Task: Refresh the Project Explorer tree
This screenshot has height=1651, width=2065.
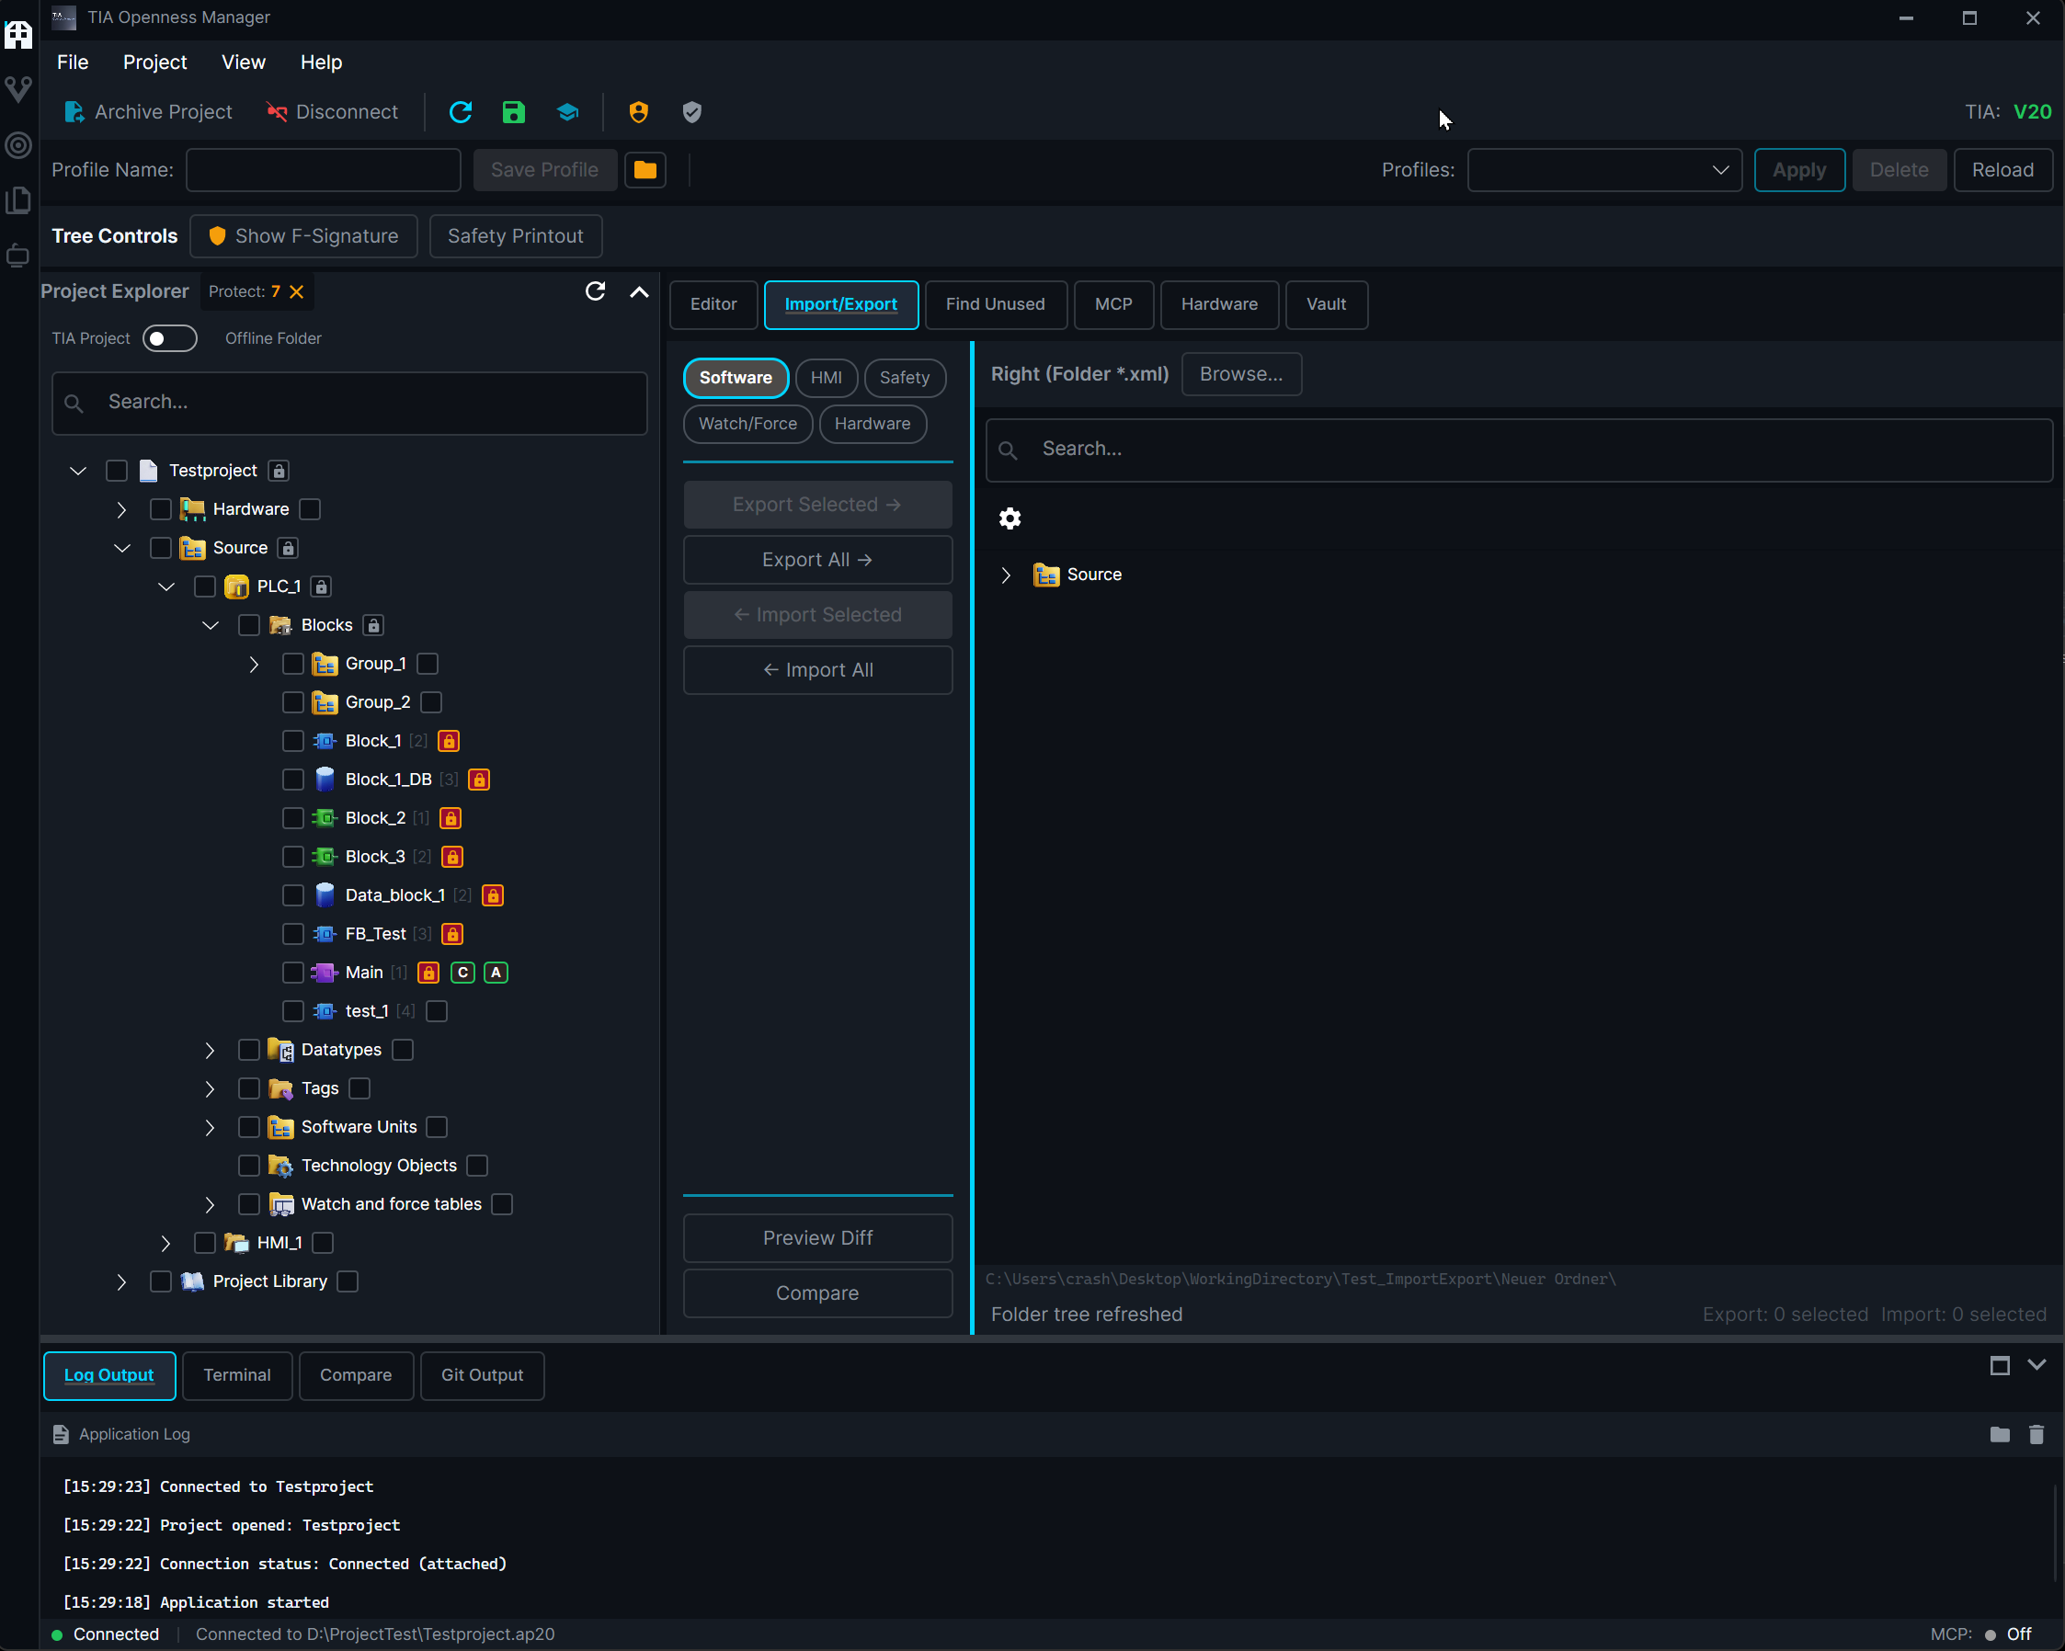Action: (595, 291)
